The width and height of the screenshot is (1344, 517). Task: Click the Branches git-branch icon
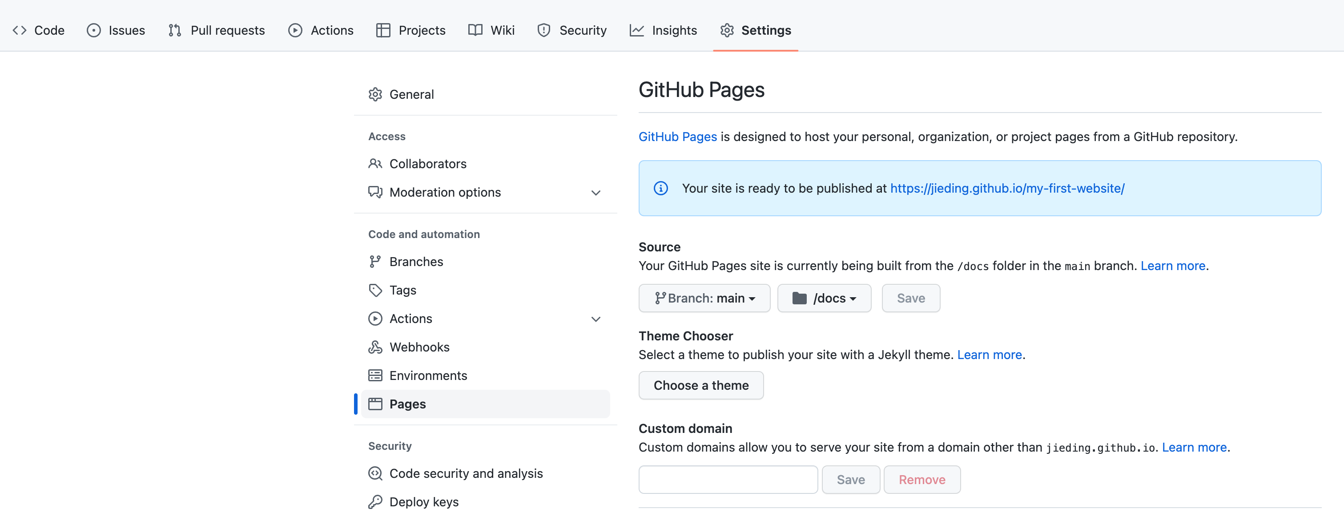[x=374, y=261]
